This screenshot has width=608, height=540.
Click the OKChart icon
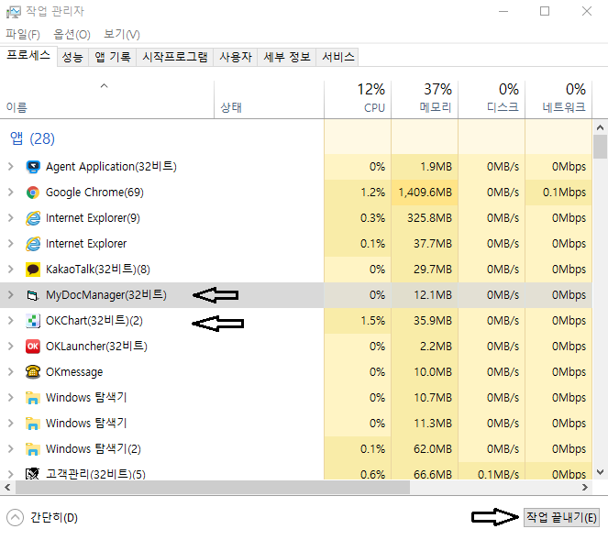click(x=33, y=321)
